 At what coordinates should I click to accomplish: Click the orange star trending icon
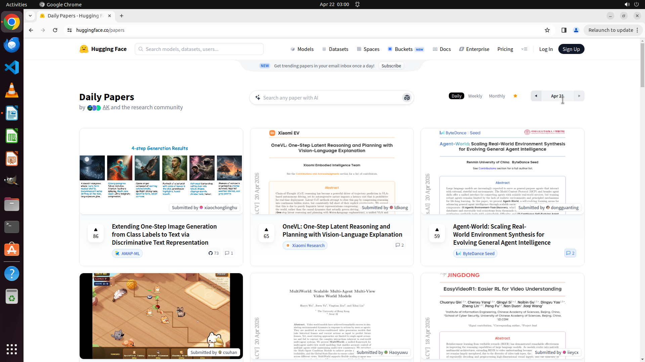515,96
